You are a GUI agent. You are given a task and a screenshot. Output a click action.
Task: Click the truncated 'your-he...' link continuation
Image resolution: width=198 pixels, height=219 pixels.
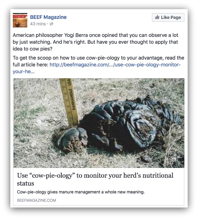click(23, 71)
